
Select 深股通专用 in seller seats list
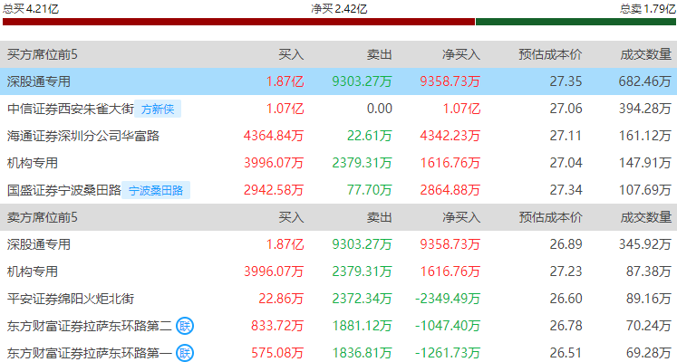[x=38, y=244]
